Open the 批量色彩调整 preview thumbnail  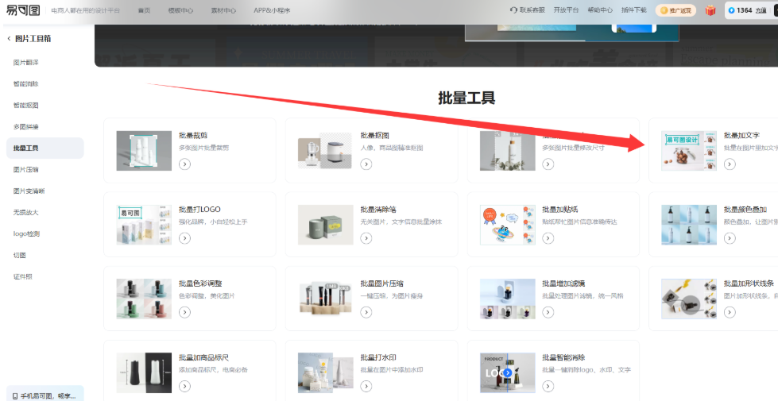144,299
